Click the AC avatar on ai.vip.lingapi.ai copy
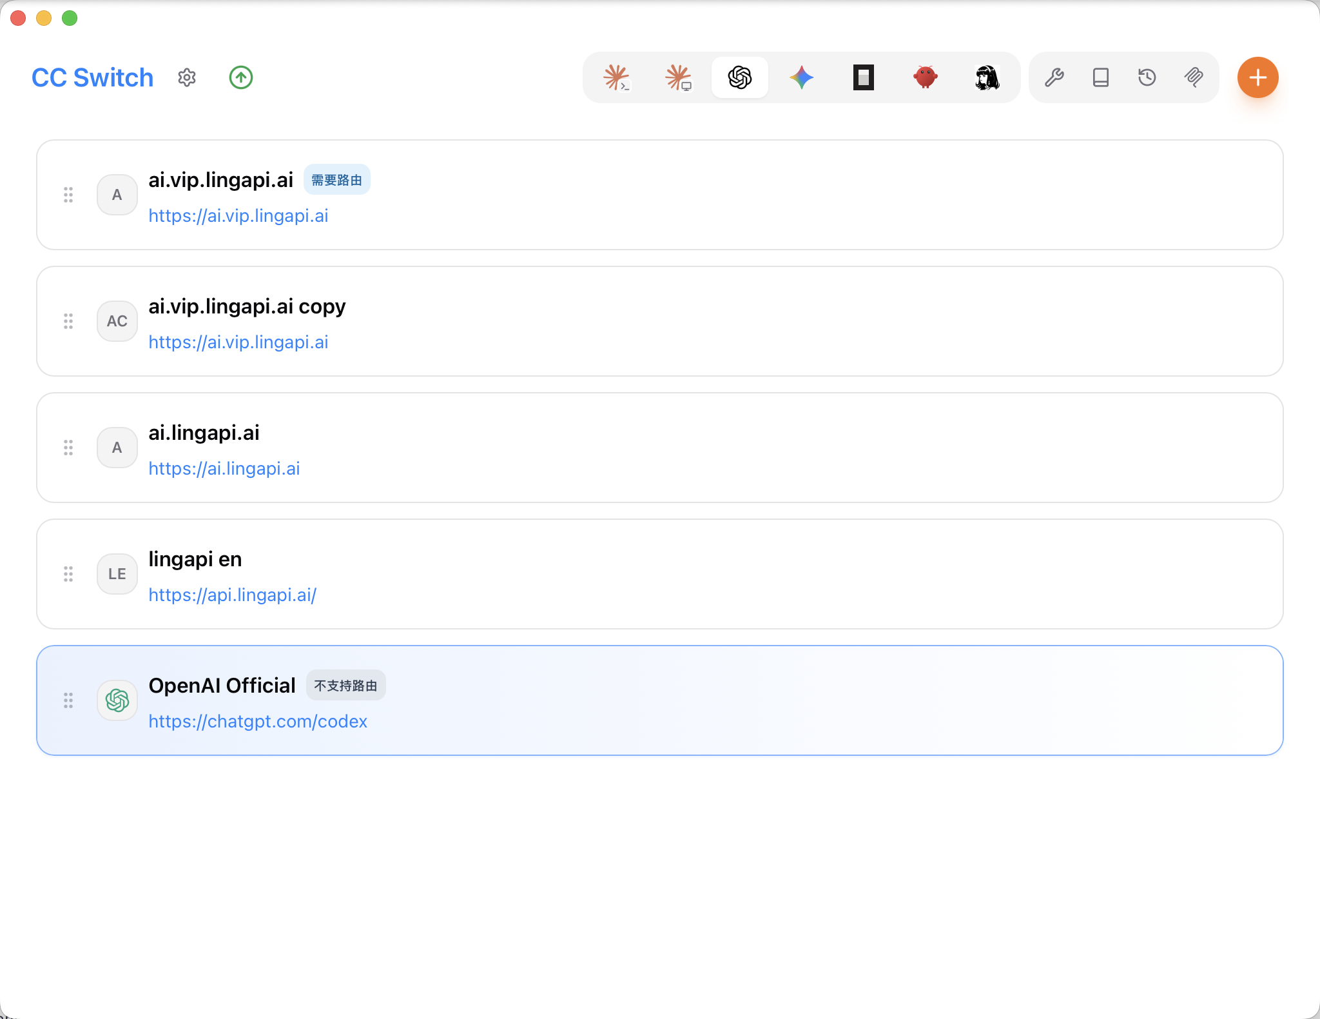The width and height of the screenshot is (1320, 1019). pos(117,321)
